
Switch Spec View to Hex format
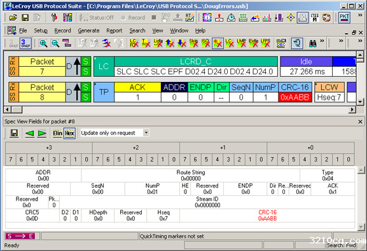coord(69,133)
